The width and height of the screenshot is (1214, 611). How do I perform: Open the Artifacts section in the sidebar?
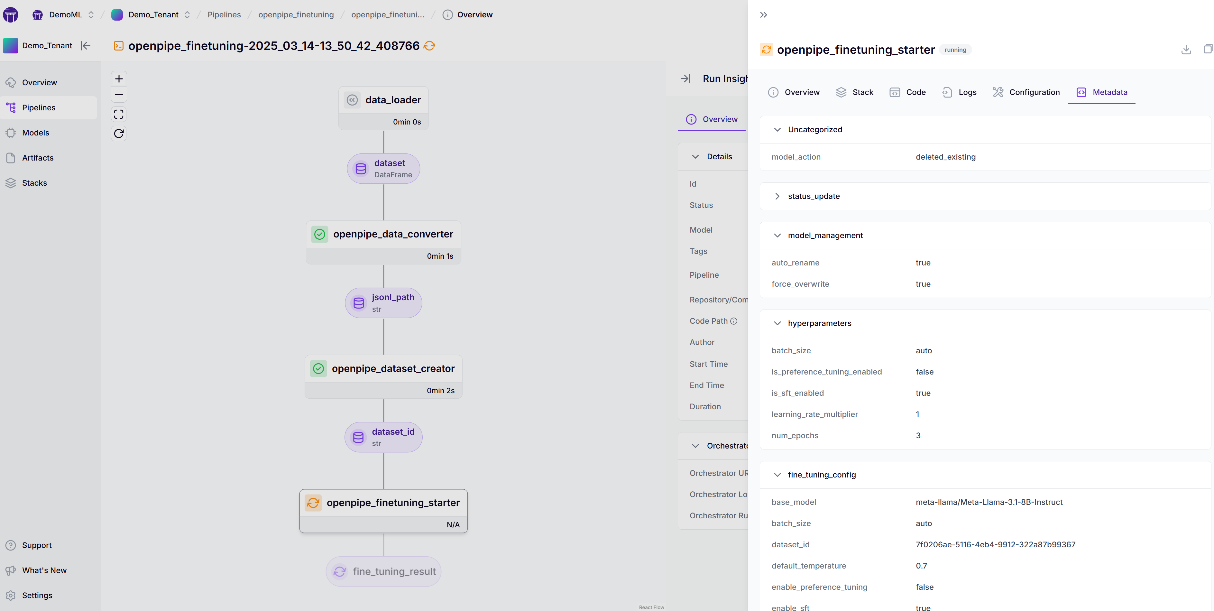[x=38, y=157]
